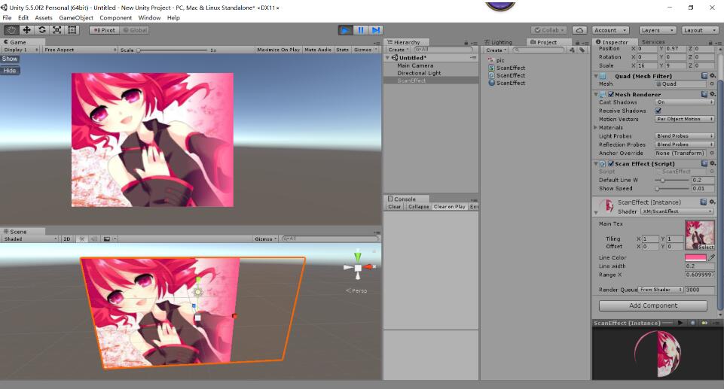Select the Rect Transform tool
The width and height of the screenshot is (724, 389).
click(x=72, y=30)
